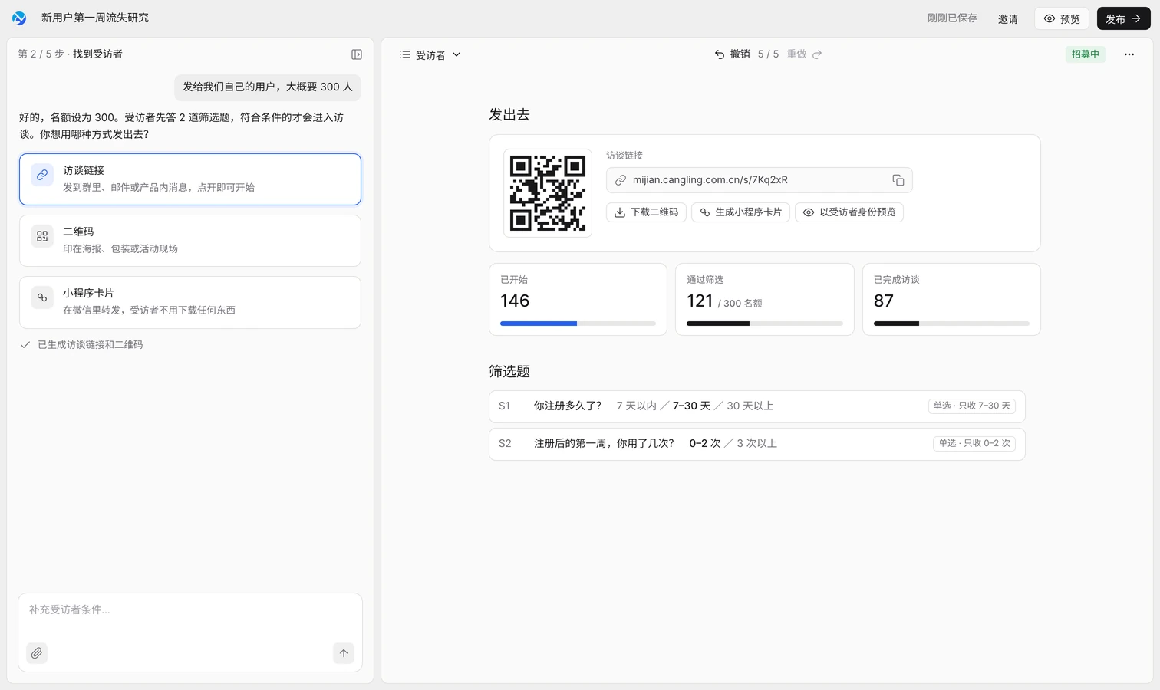Click the 撤销 undo button

tap(732, 54)
